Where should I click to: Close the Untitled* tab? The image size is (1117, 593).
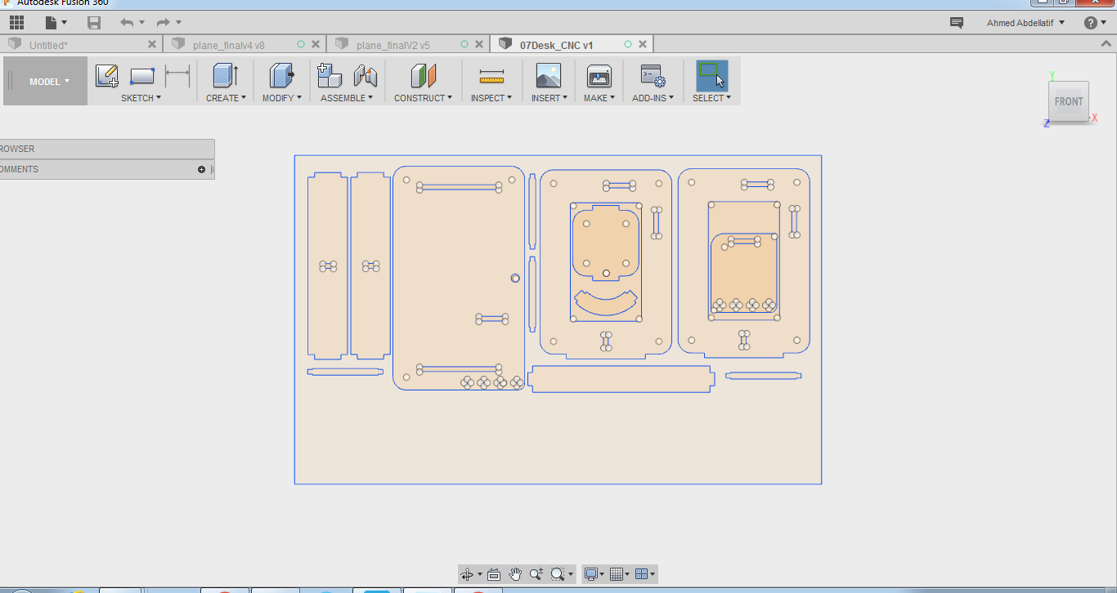pos(152,45)
